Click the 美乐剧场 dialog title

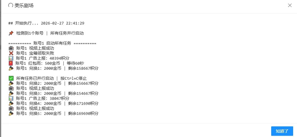click(24, 5)
